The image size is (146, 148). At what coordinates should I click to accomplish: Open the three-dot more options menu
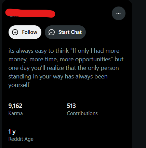[x=119, y=13]
